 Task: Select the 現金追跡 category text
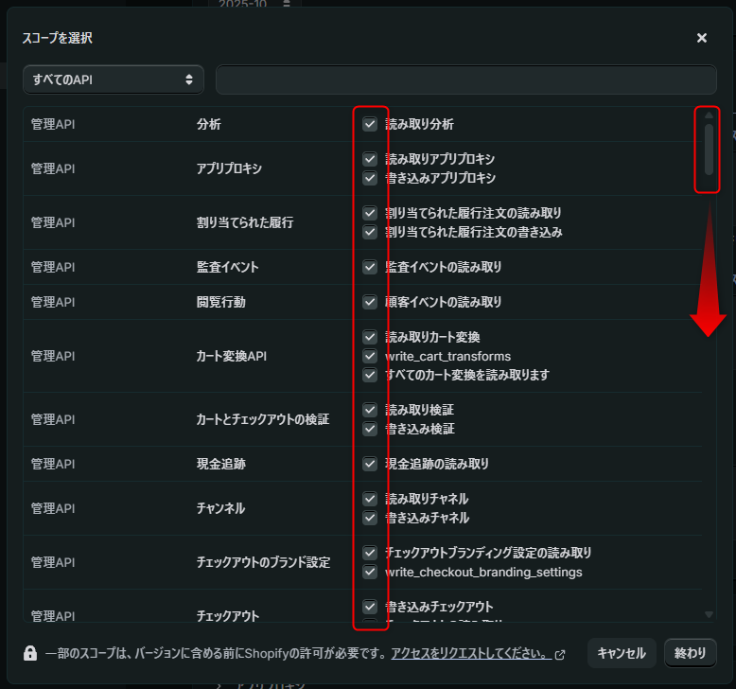(220, 464)
